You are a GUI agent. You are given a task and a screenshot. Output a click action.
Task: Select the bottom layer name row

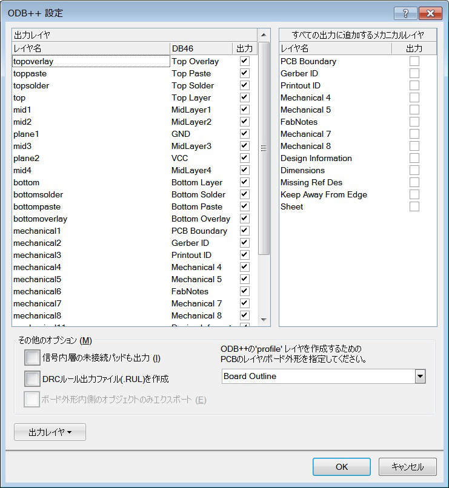[27, 182]
